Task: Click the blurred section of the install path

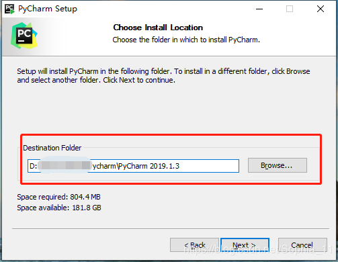Action: tap(65, 165)
